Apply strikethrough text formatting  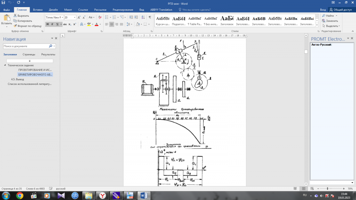point(65,24)
